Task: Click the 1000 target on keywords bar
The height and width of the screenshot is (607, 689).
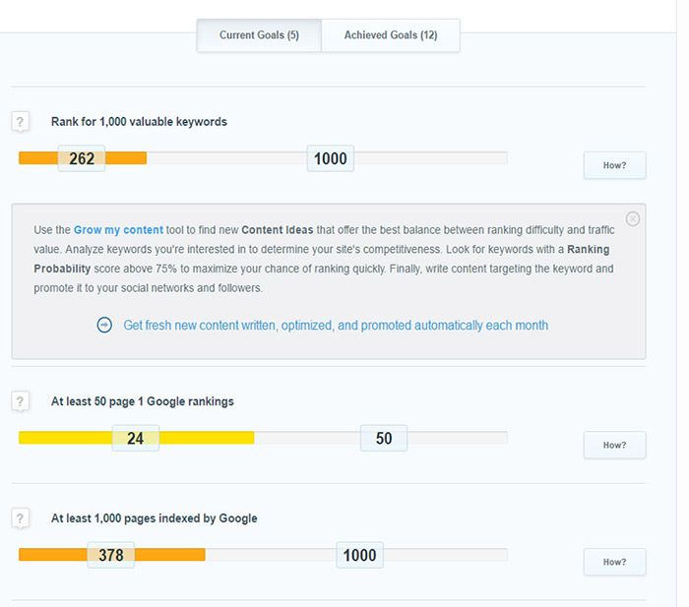Action: (331, 158)
